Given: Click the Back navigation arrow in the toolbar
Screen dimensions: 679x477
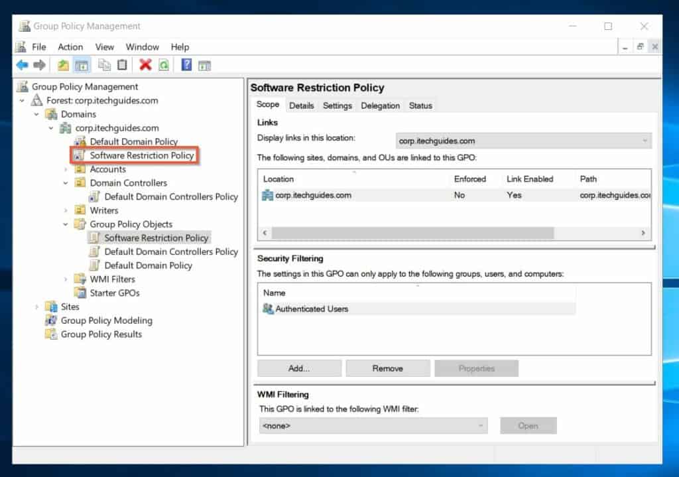Looking at the screenshot, I should point(23,65).
